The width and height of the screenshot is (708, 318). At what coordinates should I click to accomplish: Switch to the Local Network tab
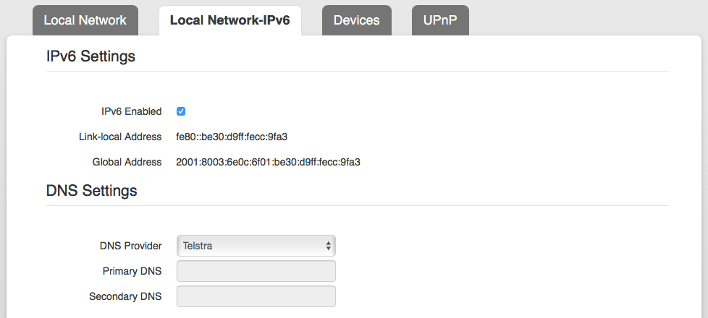(x=85, y=20)
